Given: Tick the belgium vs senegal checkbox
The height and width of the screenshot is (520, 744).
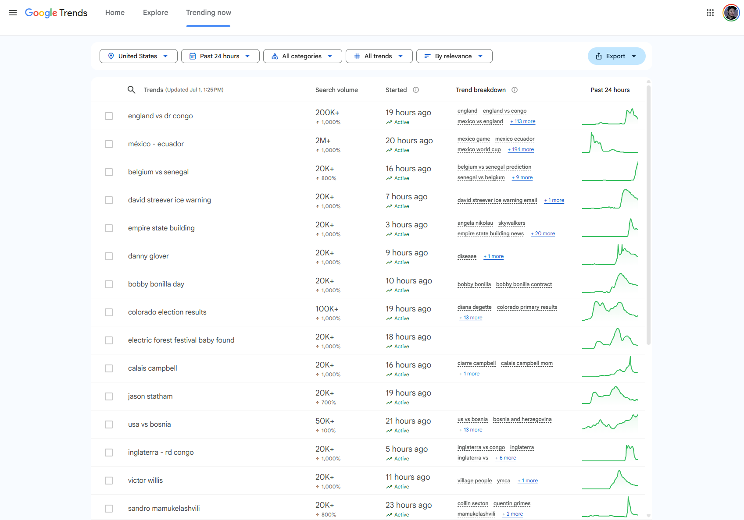Looking at the screenshot, I should (x=109, y=172).
